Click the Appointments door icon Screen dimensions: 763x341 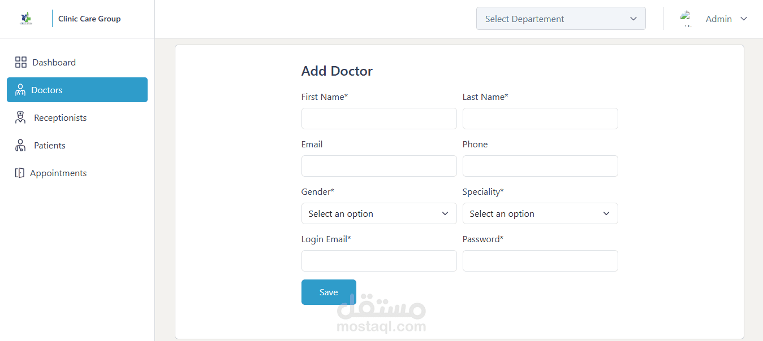(x=20, y=173)
